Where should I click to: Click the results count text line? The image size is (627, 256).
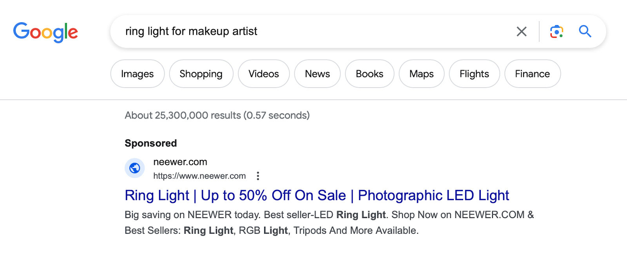coord(217,115)
